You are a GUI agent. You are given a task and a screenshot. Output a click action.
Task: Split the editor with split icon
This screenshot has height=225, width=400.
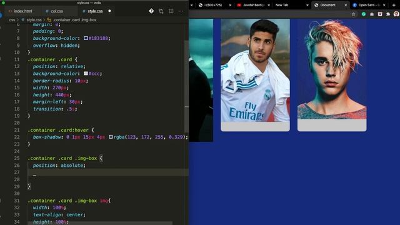[171, 11]
